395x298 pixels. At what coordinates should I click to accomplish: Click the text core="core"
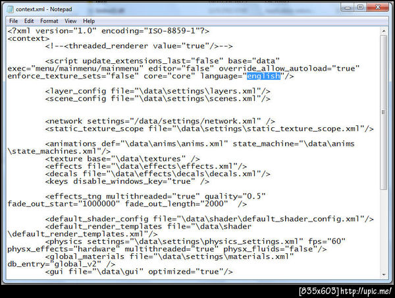[169, 76]
